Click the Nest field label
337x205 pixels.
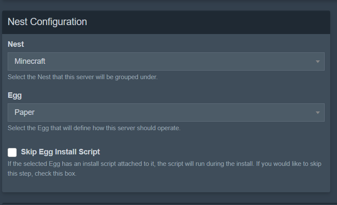(x=16, y=44)
